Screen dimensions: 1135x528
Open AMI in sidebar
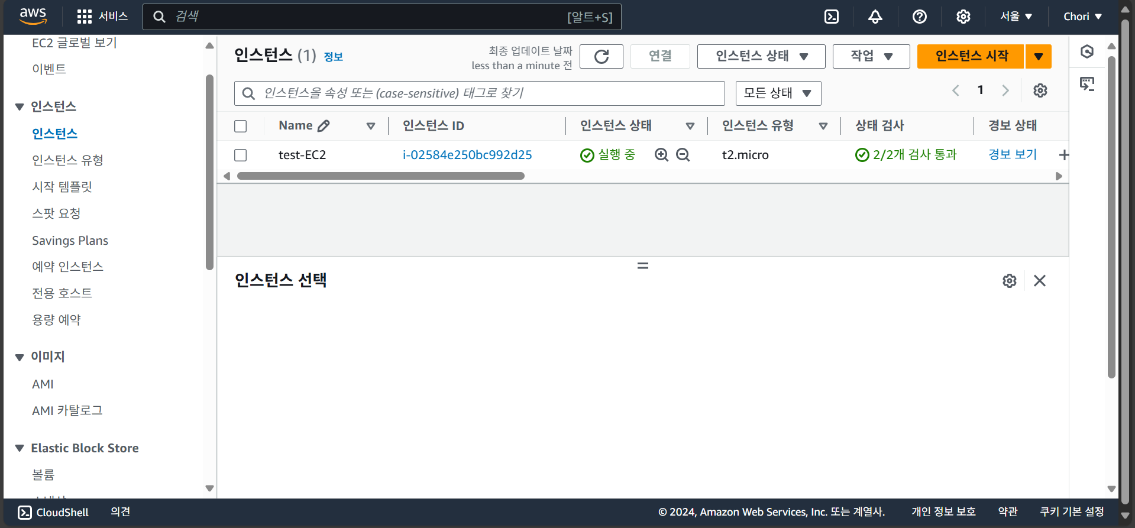click(43, 384)
